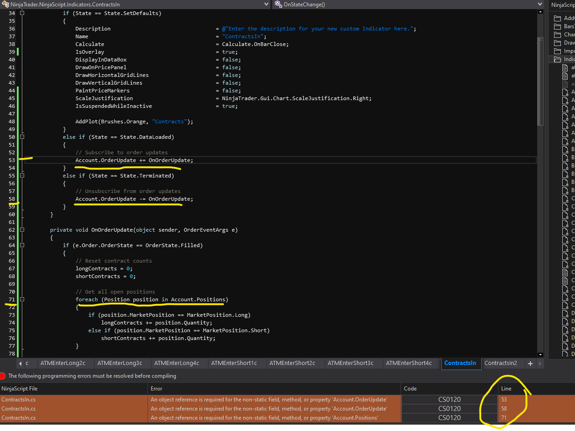Click the editor vertical scrollbar thumb

540,68
